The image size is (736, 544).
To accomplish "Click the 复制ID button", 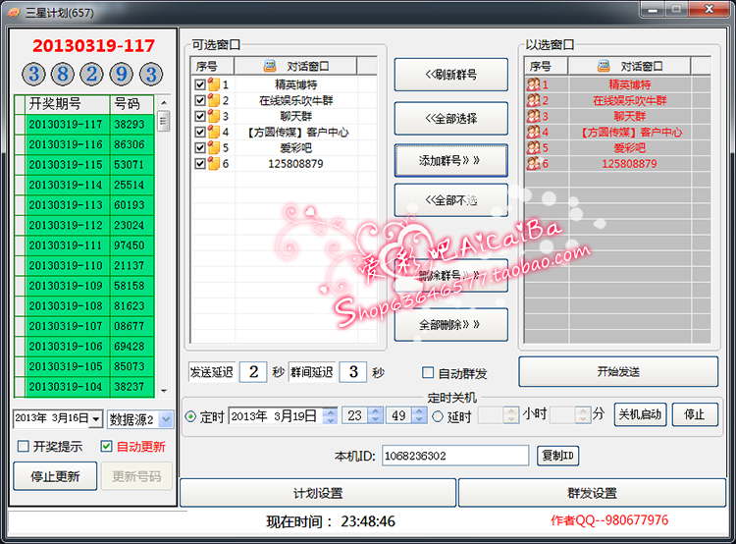I will (x=559, y=456).
